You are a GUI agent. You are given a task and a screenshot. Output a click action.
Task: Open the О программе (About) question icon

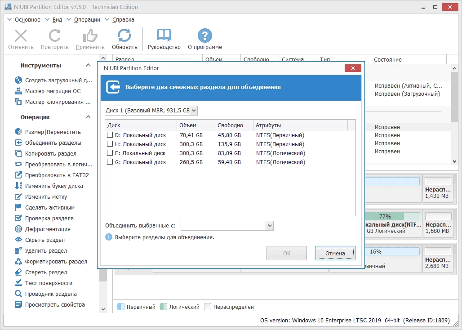(205, 36)
